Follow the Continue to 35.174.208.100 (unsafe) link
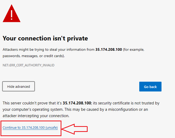This screenshot has width=175, height=138. tap(30, 127)
